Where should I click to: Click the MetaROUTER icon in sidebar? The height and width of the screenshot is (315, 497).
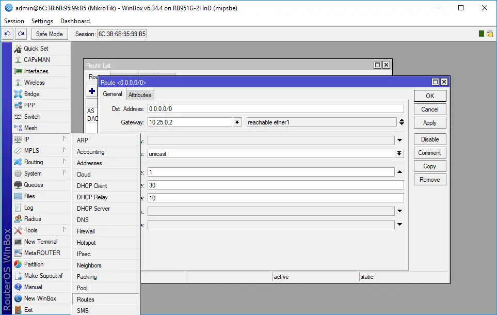pyautogui.click(x=18, y=253)
